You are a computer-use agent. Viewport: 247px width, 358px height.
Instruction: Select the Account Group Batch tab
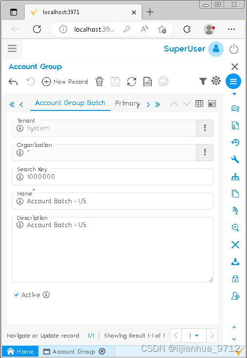(70, 103)
